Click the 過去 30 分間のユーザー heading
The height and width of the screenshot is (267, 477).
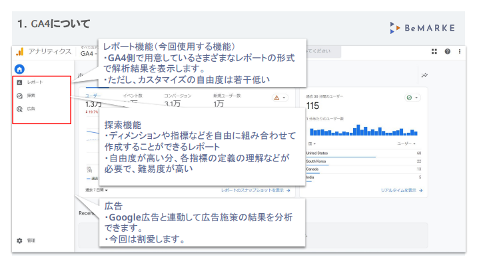[x=324, y=96]
